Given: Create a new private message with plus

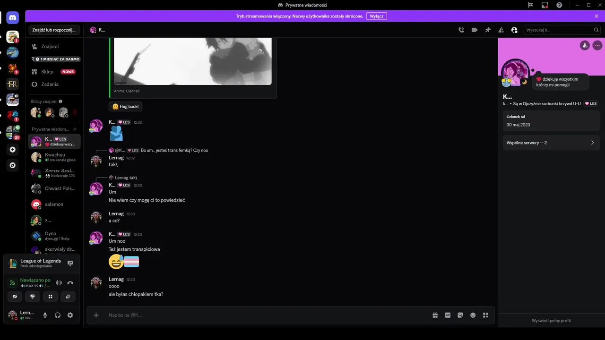Looking at the screenshot, I should (75, 129).
